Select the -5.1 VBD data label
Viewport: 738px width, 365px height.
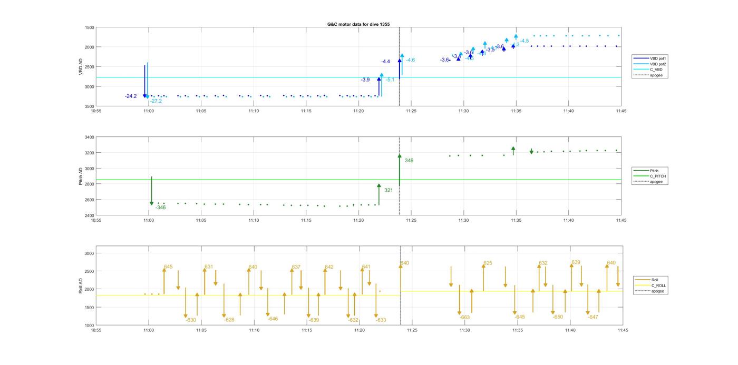390,80
